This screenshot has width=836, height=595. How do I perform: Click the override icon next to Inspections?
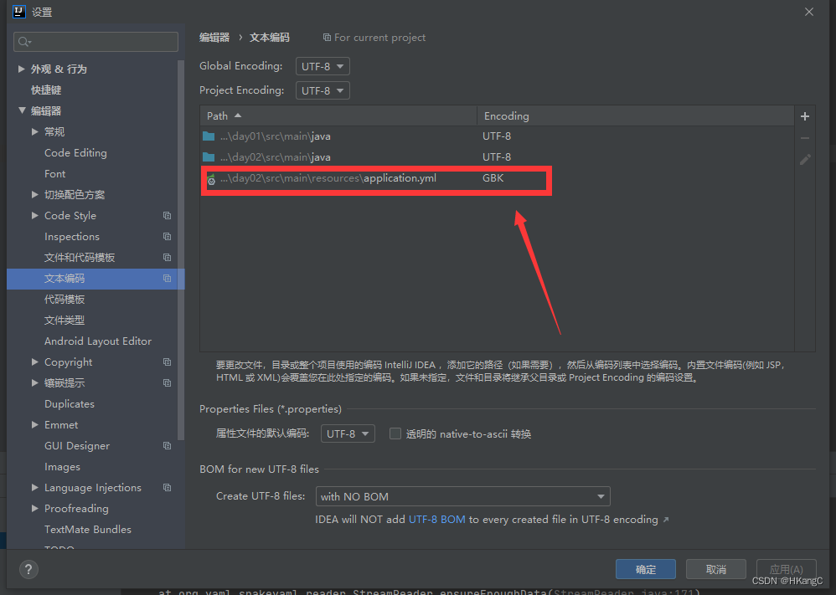coord(166,236)
